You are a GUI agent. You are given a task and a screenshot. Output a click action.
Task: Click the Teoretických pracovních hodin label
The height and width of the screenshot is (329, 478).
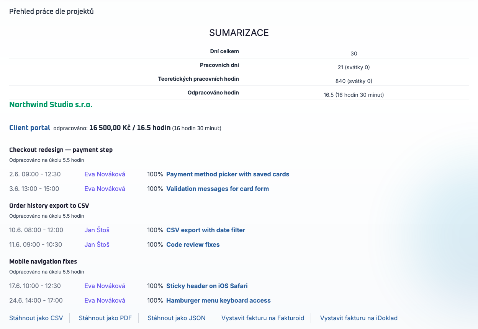(x=198, y=79)
